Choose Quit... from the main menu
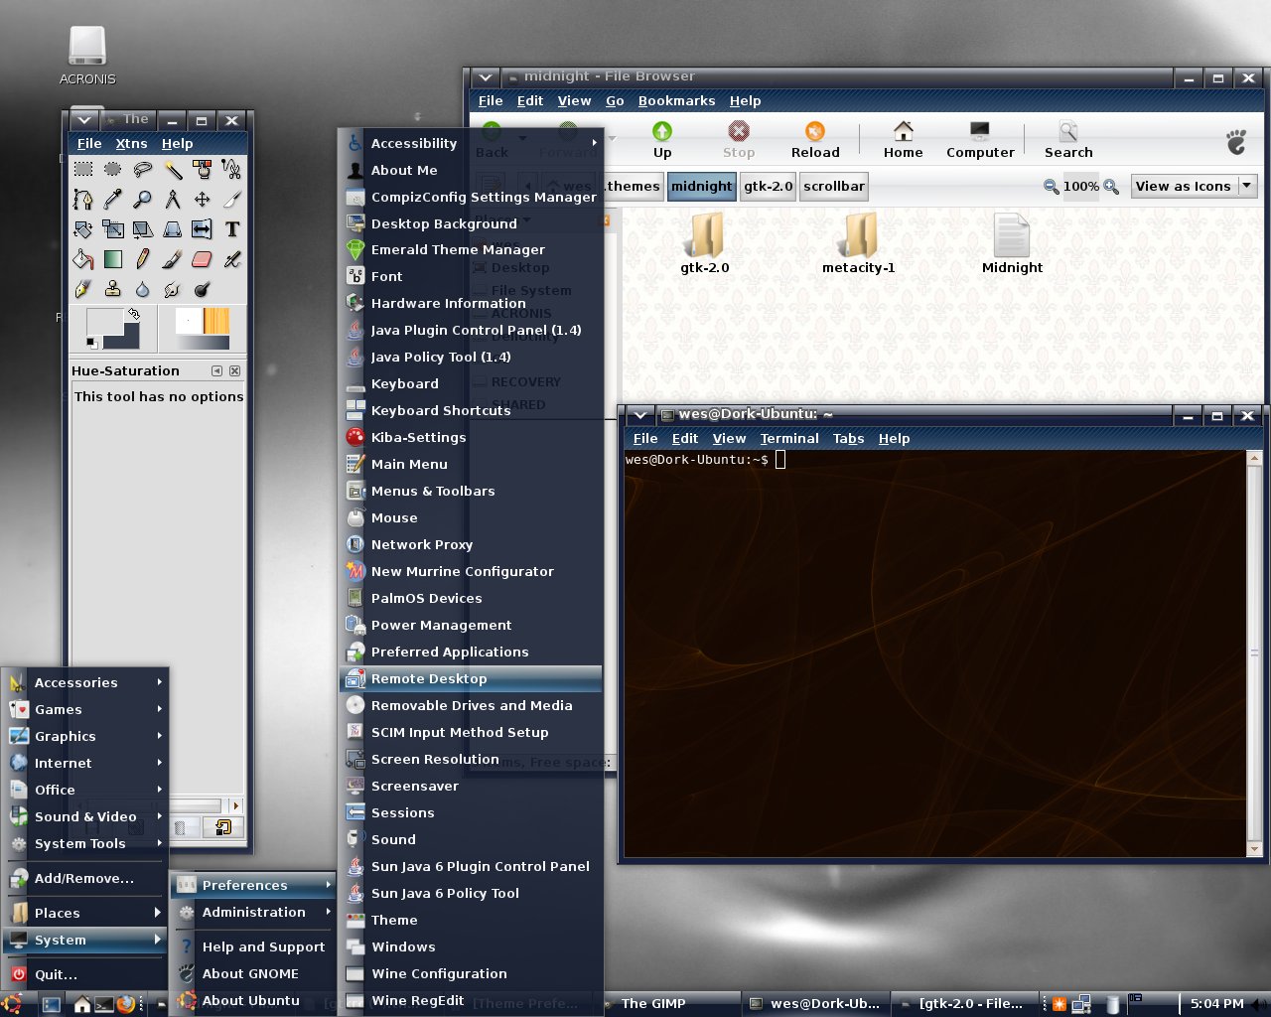Viewport: 1271px width, 1017px height. (x=85, y=974)
